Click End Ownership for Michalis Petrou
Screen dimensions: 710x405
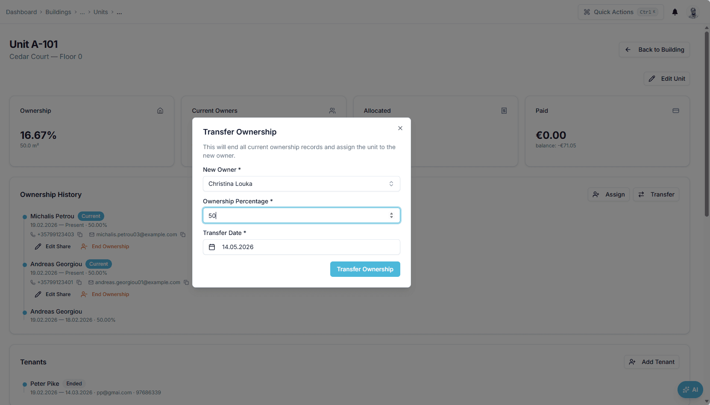coord(105,247)
